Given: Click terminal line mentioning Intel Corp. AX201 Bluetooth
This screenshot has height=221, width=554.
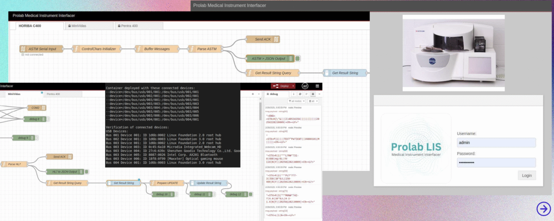Looking at the screenshot, I should click(162, 155).
